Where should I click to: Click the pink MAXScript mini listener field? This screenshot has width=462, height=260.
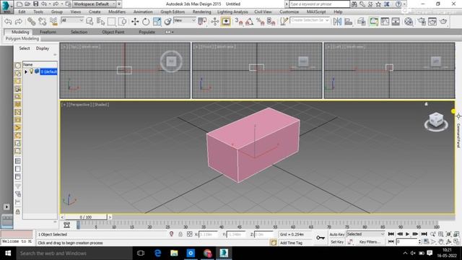click(x=17, y=234)
